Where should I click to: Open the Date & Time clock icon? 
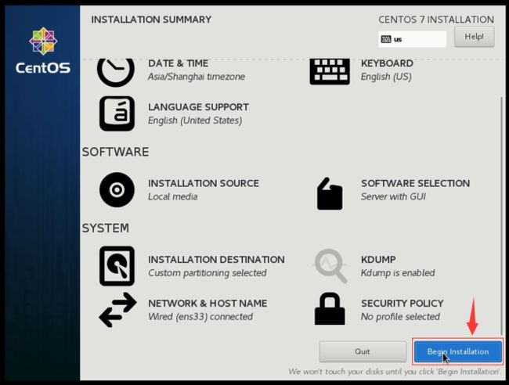pos(116,72)
